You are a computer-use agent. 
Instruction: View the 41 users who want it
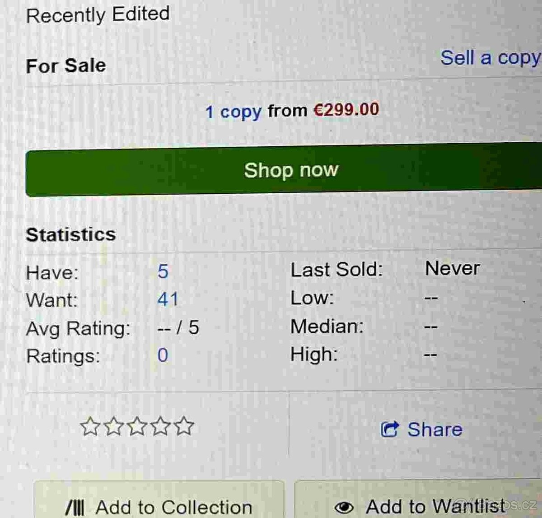[168, 299]
